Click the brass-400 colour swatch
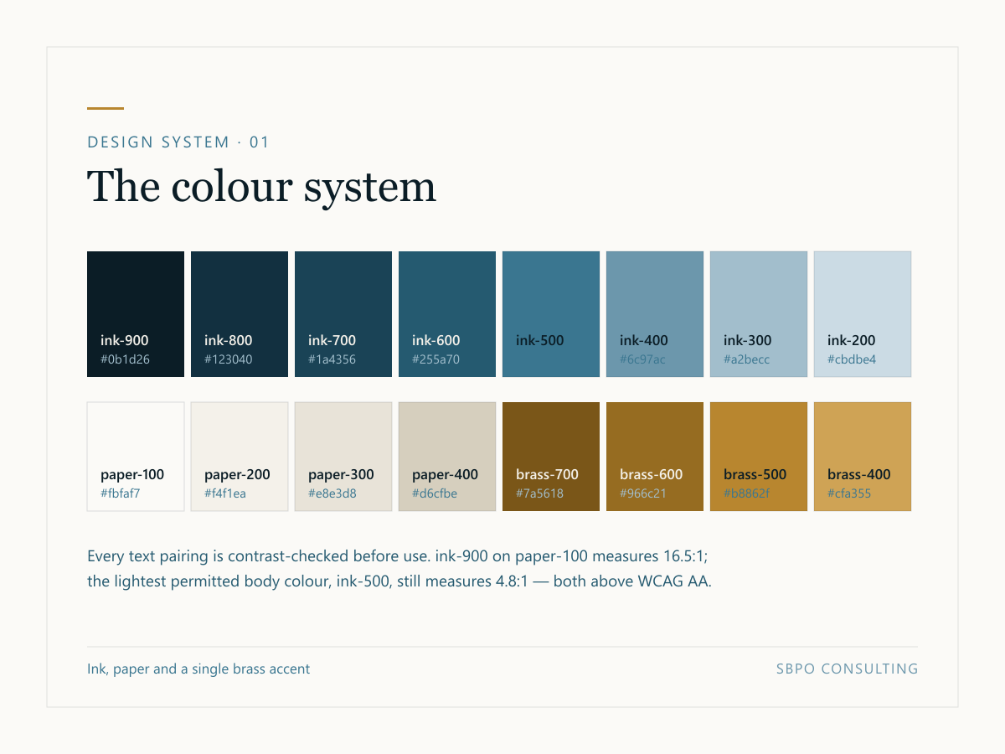The image size is (1005, 754). 863,457
